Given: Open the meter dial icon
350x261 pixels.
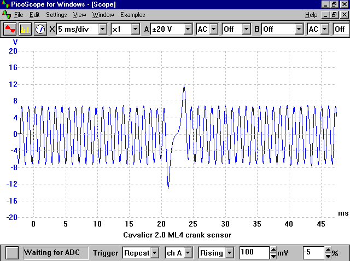Looking at the screenshot, I should (x=40, y=29).
